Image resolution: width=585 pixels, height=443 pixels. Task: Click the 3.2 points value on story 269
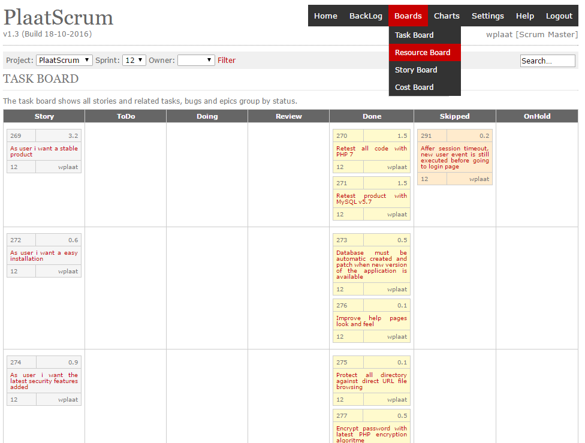coord(73,136)
